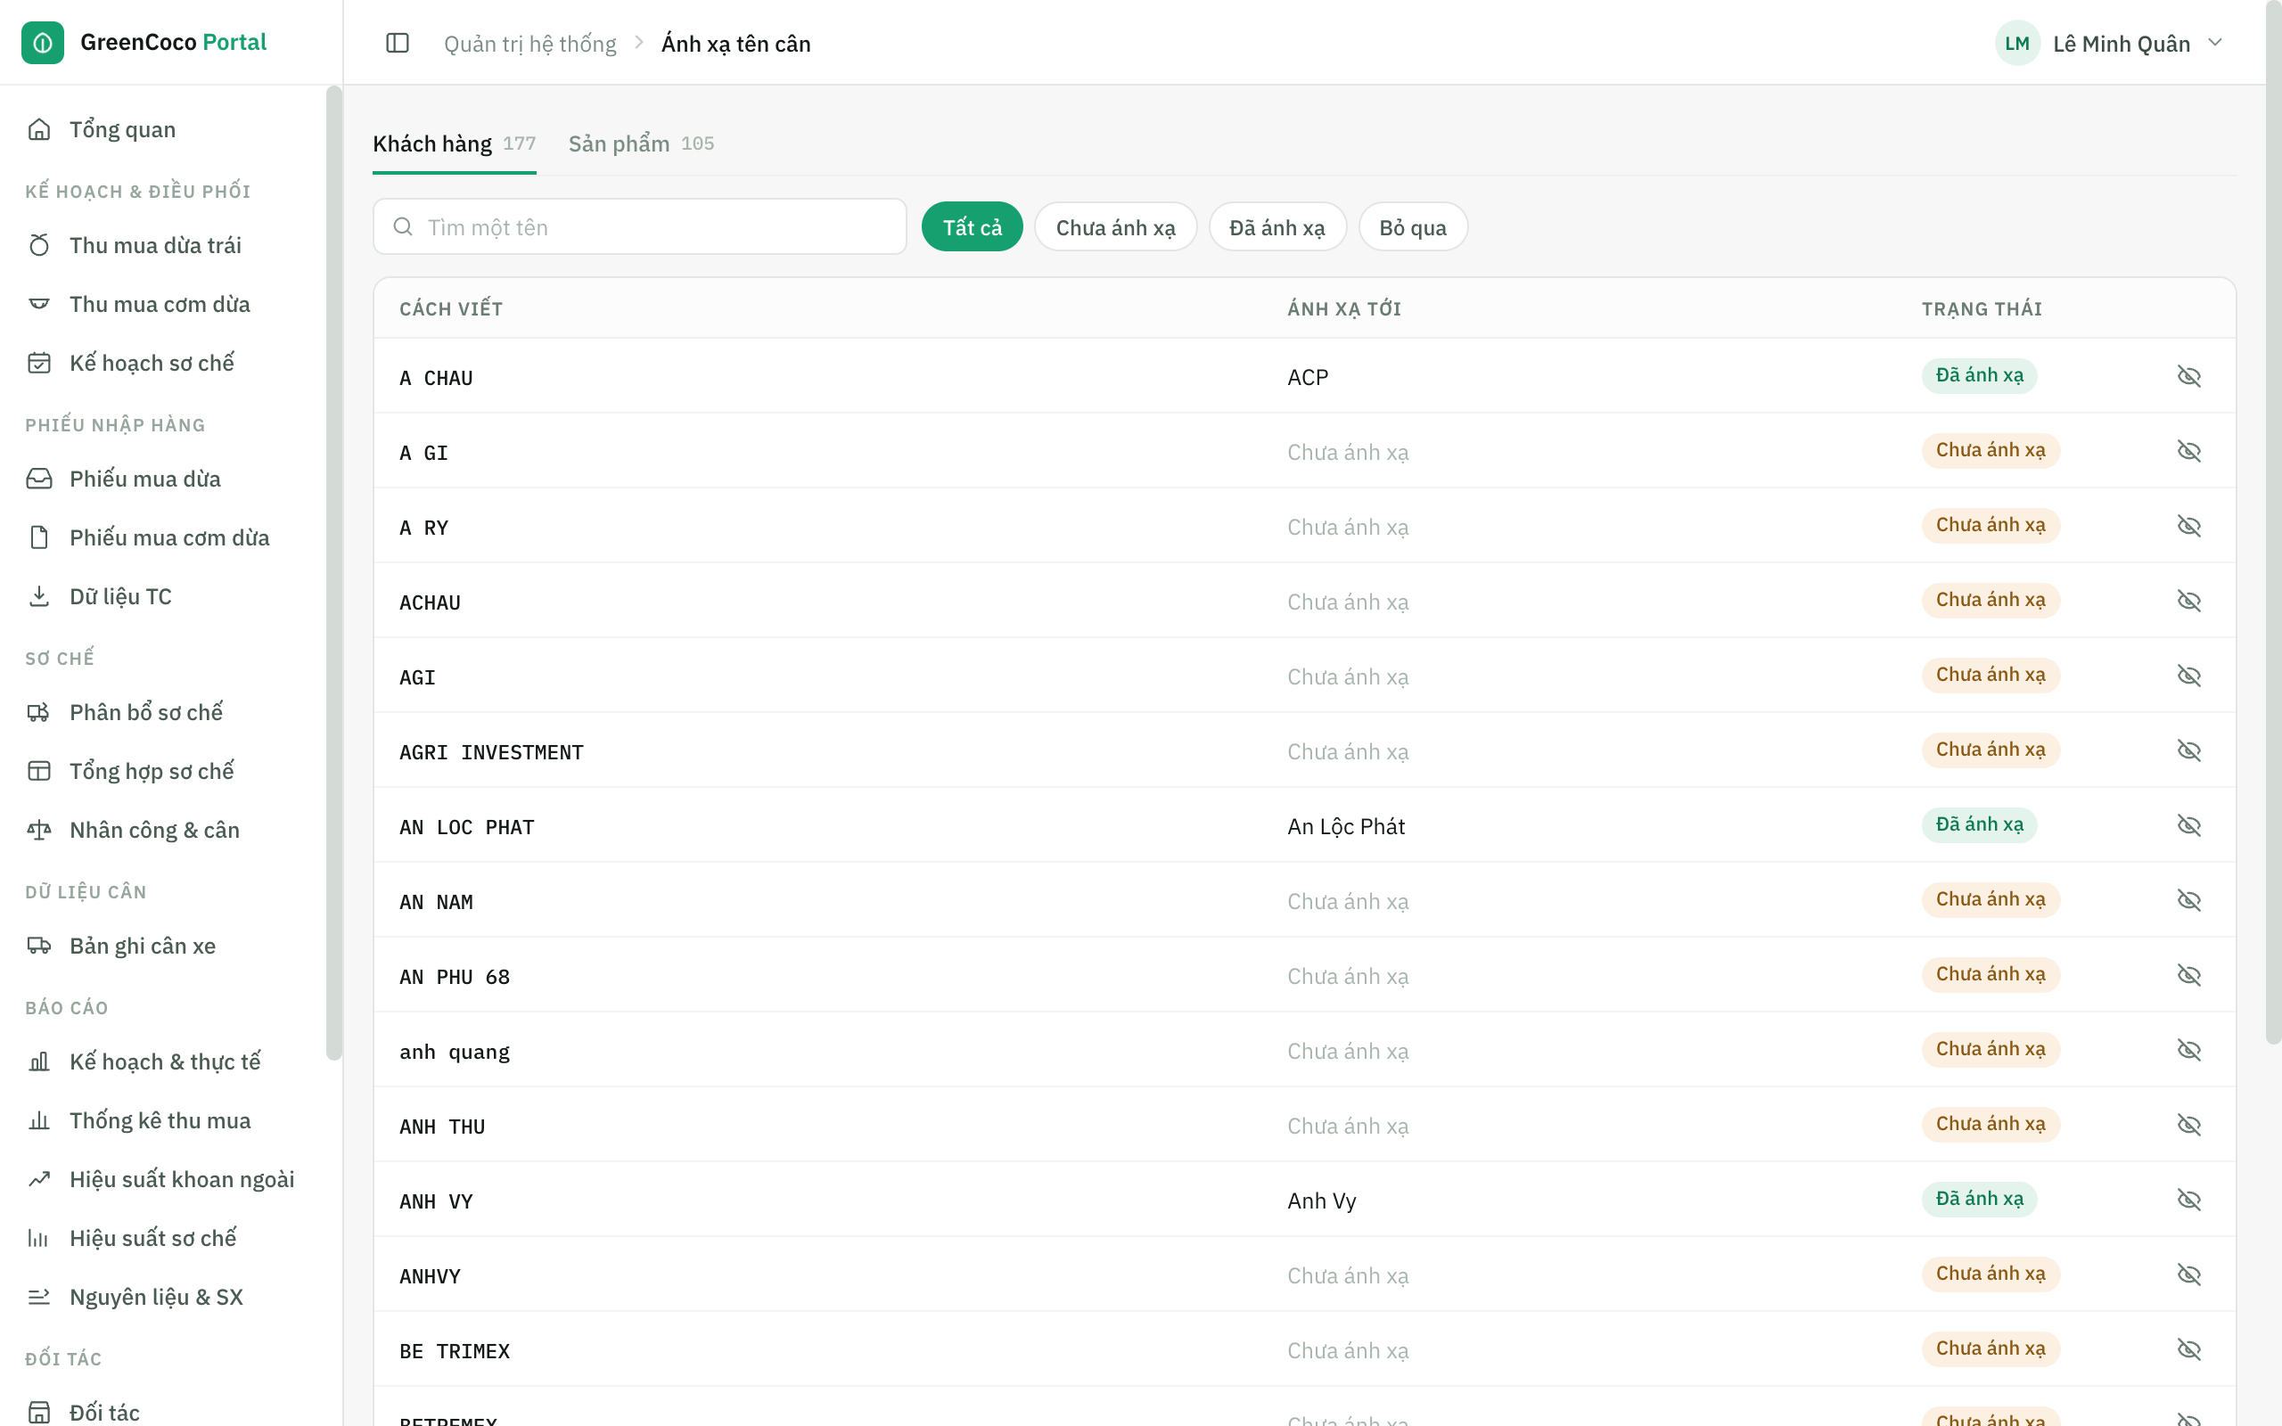
Task: Open Phân bổ sơ chế icon
Action: [38, 712]
